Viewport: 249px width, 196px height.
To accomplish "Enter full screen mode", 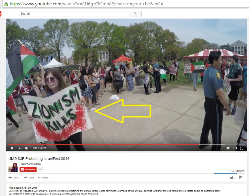I will [242, 148].
